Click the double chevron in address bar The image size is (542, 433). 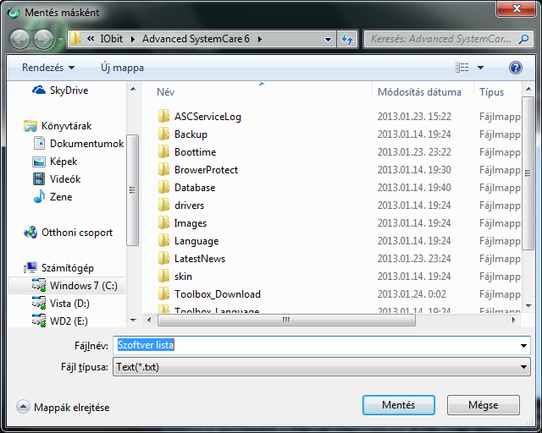pyautogui.click(x=91, y=39)
